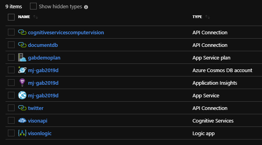The width and height of the screenshot is (262, 145).
Task: Click the twitter API connection icon
Action: (x=22, y=108)
